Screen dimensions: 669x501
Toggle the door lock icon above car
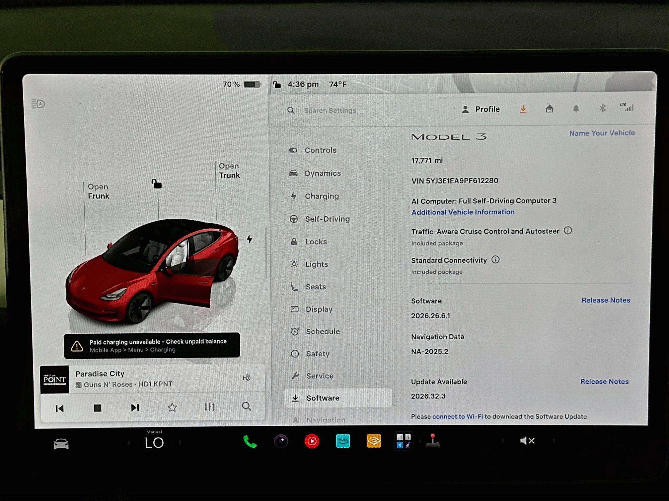(157, 184)
